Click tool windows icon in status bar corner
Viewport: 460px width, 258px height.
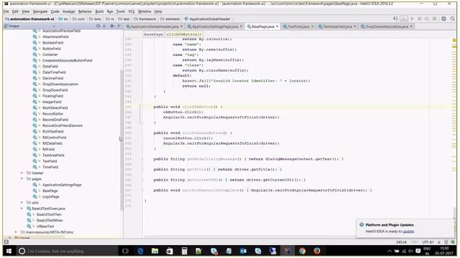[x=6, y=242]
